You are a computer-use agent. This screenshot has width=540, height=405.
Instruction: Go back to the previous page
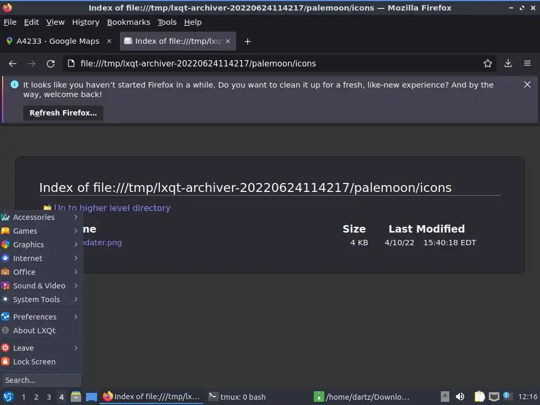click(x=13, y=64)
